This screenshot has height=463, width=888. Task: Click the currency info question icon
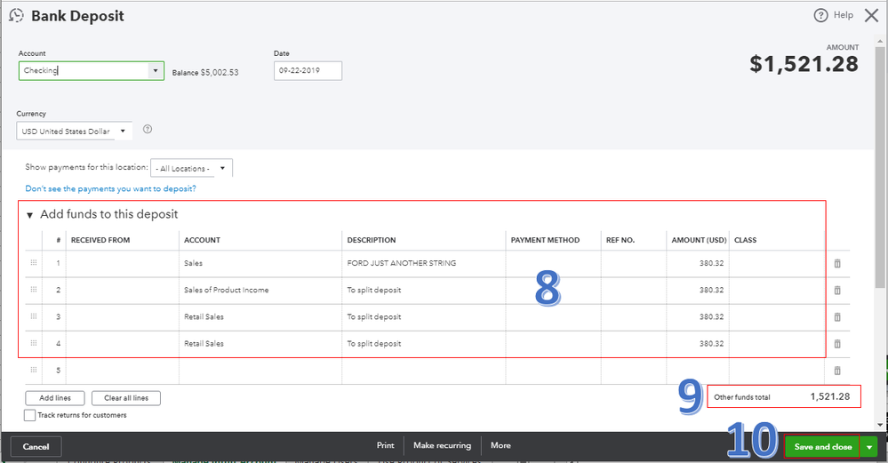[148, 129]
